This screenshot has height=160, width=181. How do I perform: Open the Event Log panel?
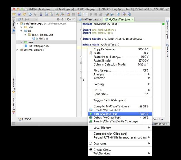pos(158,119)
